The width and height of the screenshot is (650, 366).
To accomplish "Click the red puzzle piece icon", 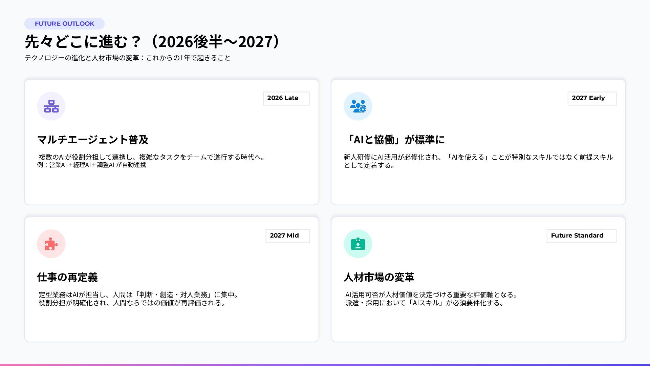I will pos(51,244).
